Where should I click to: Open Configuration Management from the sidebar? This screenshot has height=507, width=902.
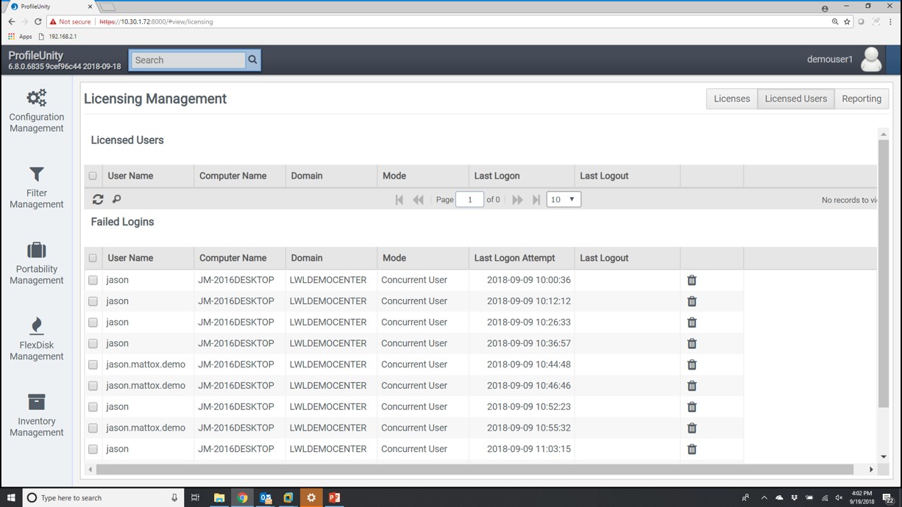pyautogui.click(x=37, y=111)
